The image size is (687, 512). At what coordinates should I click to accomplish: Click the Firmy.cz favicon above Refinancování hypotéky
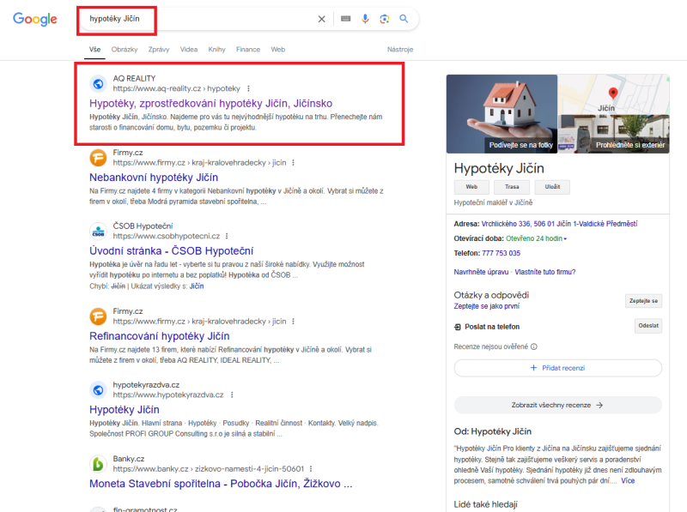point(98,316)
